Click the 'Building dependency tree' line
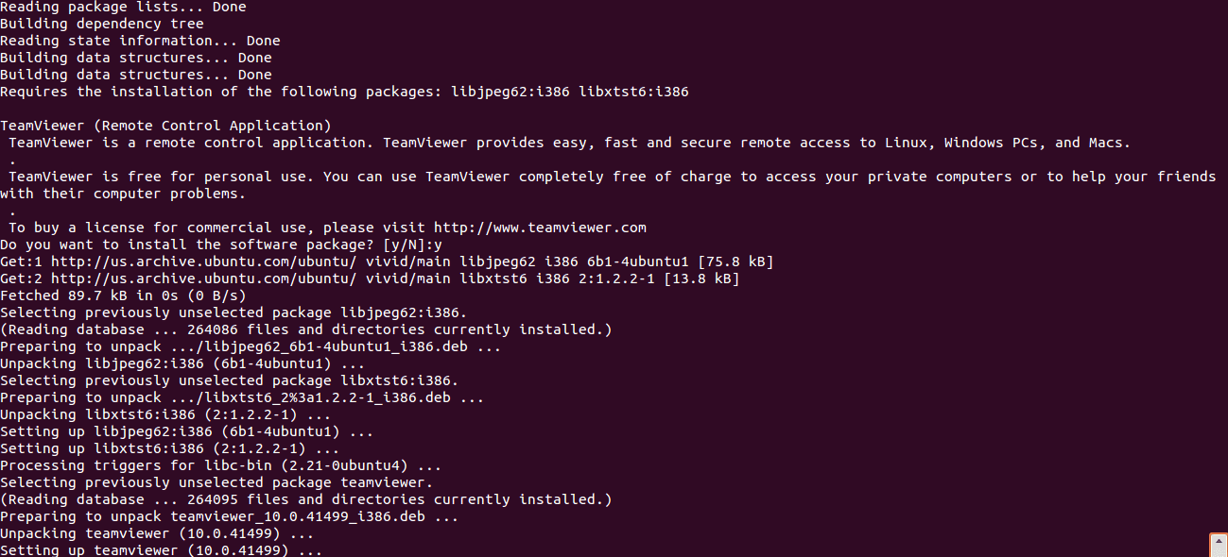1228x557 pixels. [101, 24]
